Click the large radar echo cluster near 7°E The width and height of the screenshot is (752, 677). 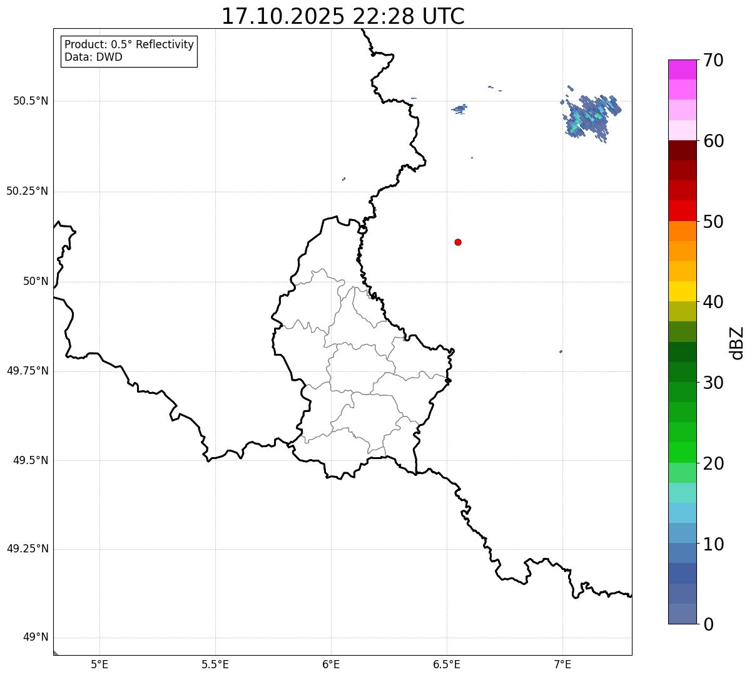(x=591, y=114)
